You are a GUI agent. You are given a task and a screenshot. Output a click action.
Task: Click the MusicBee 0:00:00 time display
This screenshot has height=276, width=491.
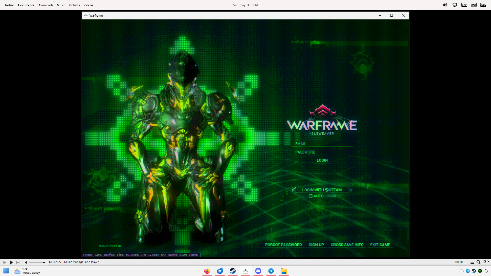[459, 262]
